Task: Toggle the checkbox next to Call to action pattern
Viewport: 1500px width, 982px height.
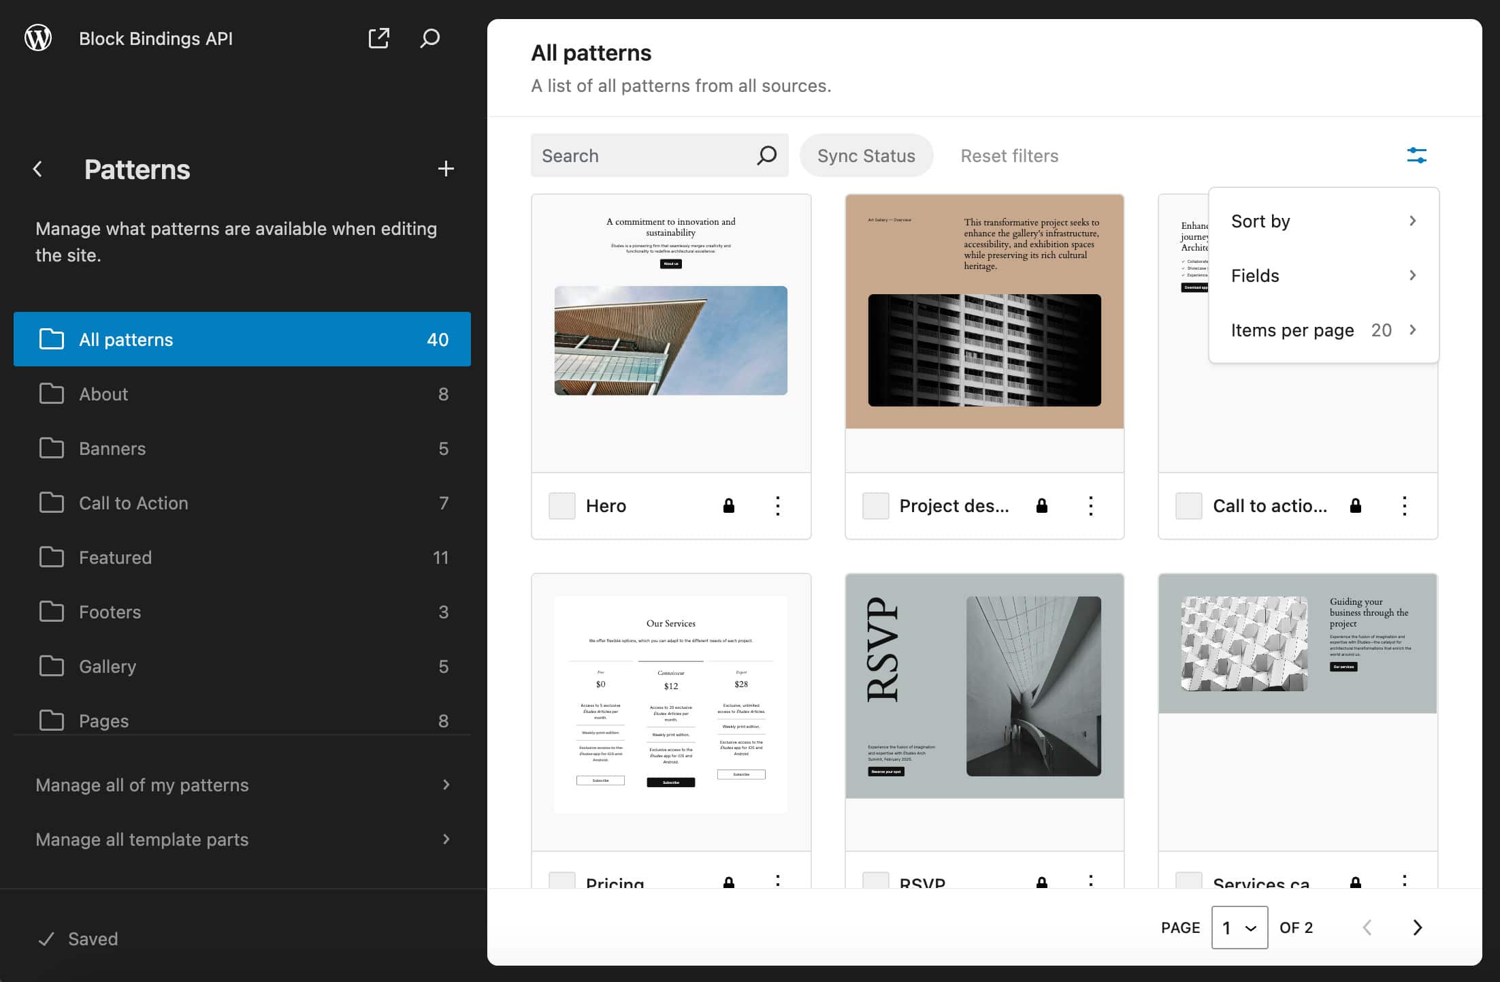Action: [1188, 505]
